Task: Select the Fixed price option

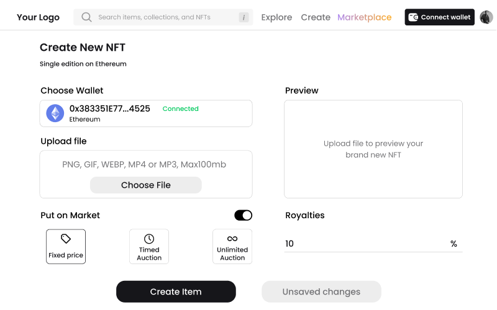Action: pos(66,246)
